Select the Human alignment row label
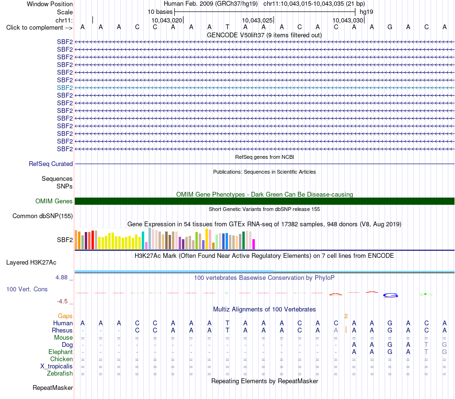 point(63,323)
